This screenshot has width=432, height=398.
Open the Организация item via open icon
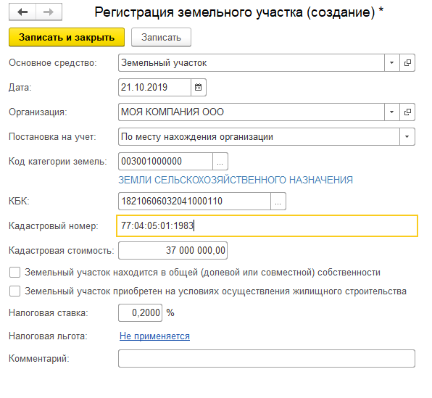click(407, 112)
